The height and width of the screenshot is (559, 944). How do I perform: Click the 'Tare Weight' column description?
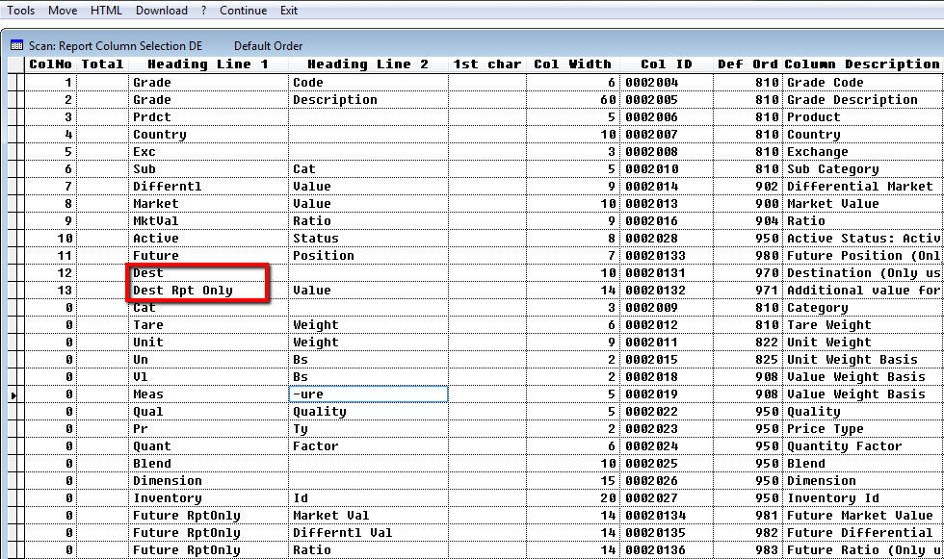(x=862, y=325)
